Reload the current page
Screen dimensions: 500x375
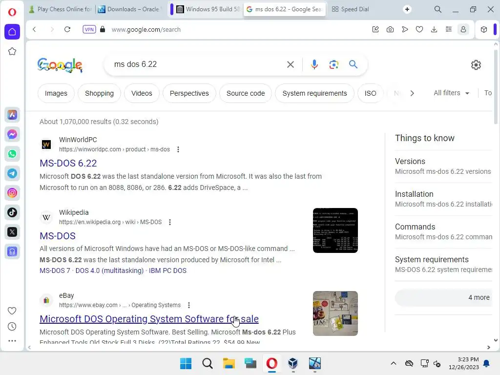67,29
